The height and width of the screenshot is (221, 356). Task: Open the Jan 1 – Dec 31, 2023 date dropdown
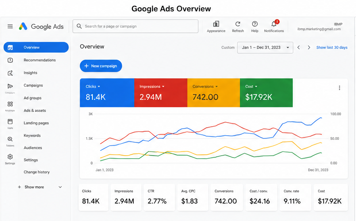265,47
